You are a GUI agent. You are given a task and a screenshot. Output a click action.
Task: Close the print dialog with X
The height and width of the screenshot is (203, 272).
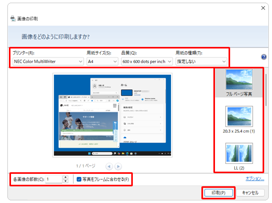(x=263, y=8)
